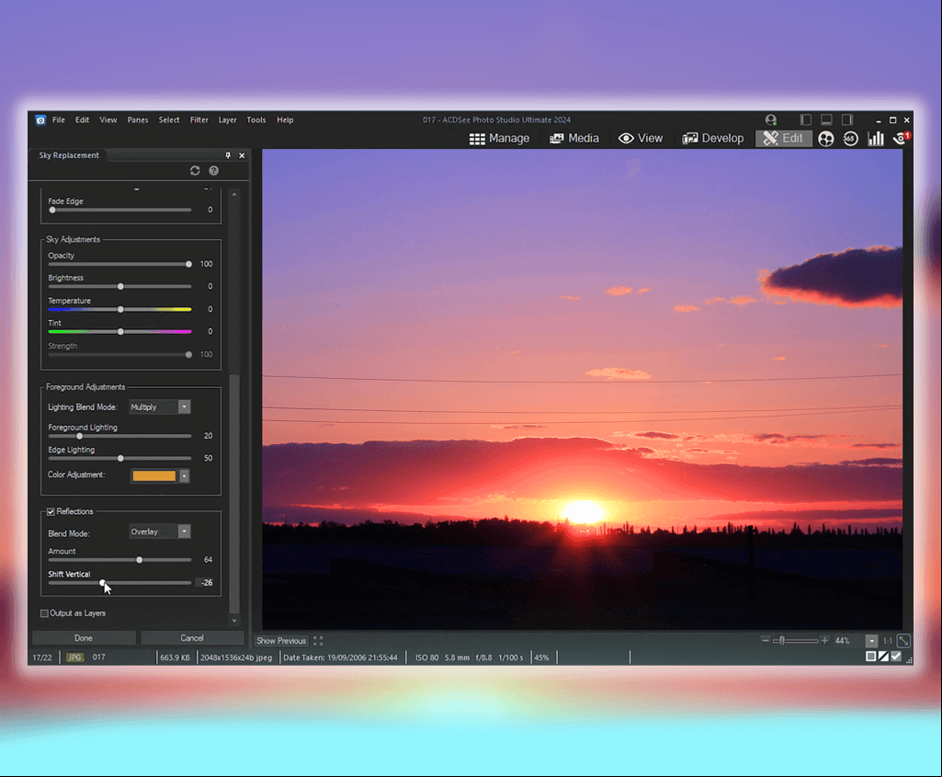This screenshot has height=777, width=942.
Task: Uncheck the Reflections checkbox
Action: click(51, 511)
